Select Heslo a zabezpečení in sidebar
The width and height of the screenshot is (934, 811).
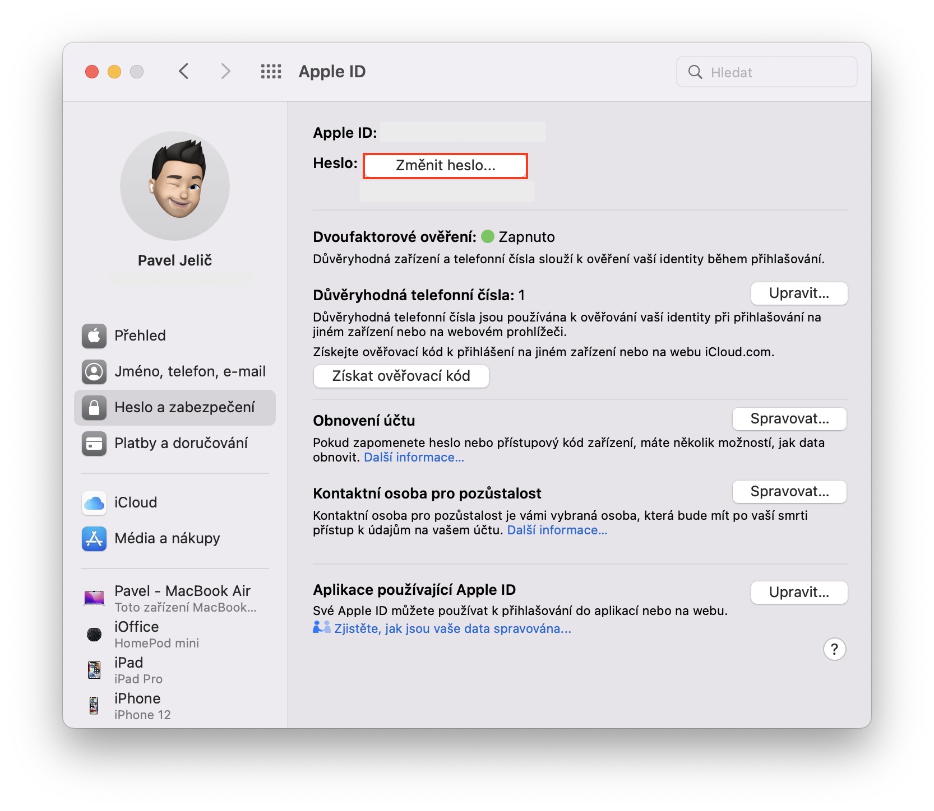[x=175, y=408]
